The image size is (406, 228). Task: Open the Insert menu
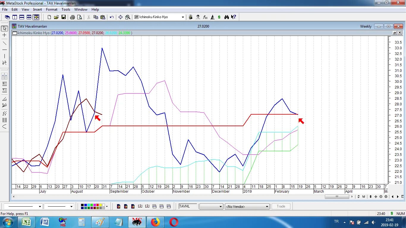coord(37,9)
